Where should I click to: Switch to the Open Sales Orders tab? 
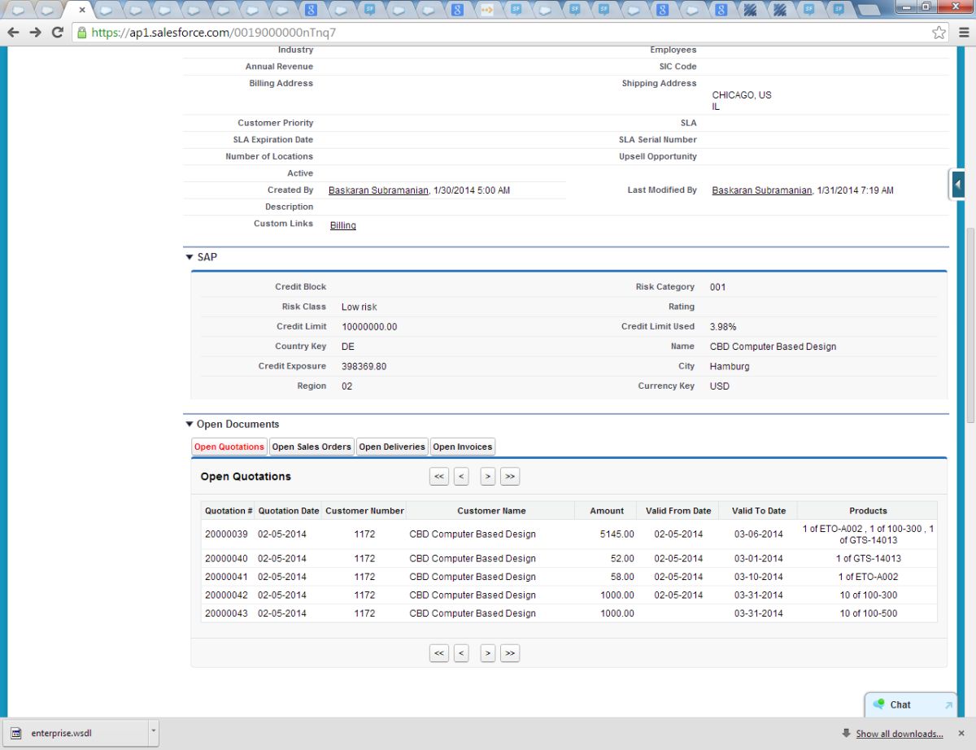312,447
